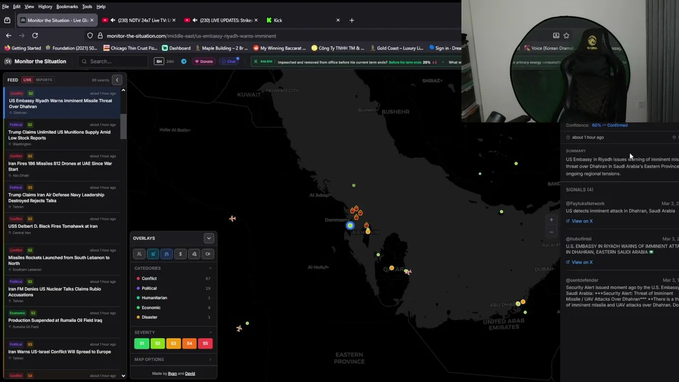Click map zoom out minus button

pyautogui.click(x=551, y=232)
